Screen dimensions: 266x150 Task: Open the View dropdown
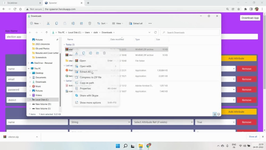coord(118,23)
